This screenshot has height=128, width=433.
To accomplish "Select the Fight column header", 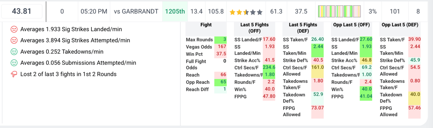I will (x=206, y=25).
